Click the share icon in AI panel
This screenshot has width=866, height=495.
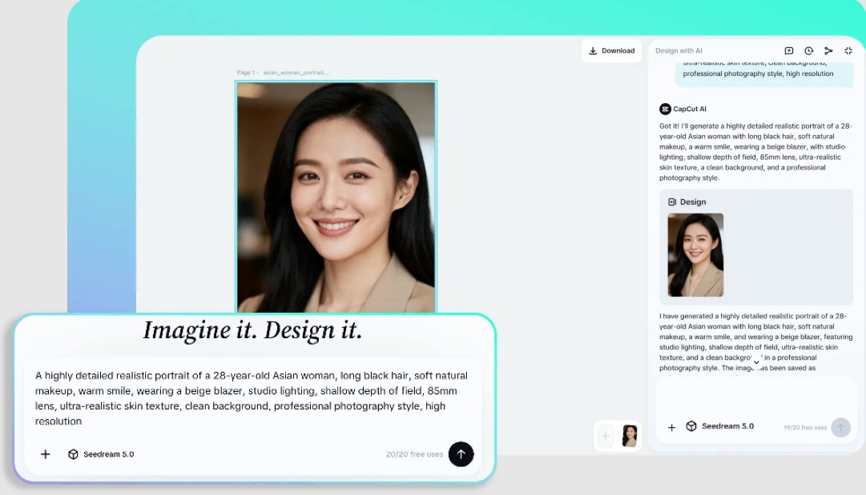point(828,50)
